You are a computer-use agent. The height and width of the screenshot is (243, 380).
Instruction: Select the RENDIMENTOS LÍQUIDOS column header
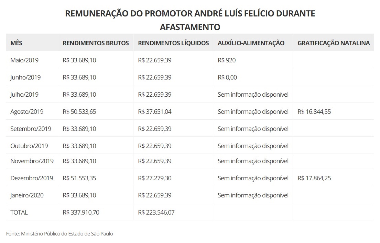[173, 43]
